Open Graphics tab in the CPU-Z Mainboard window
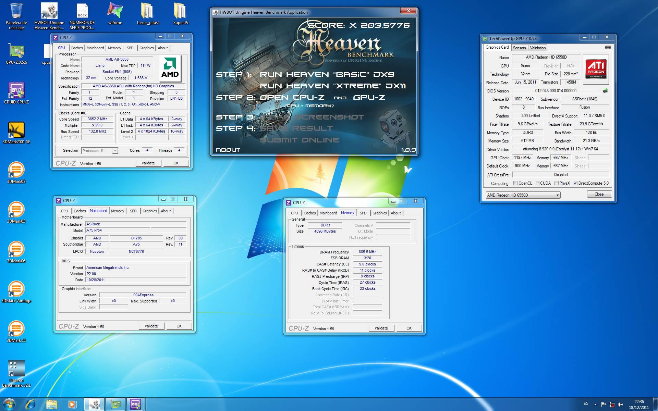This screenshot has width=658, height=411. tap(149, 211)
